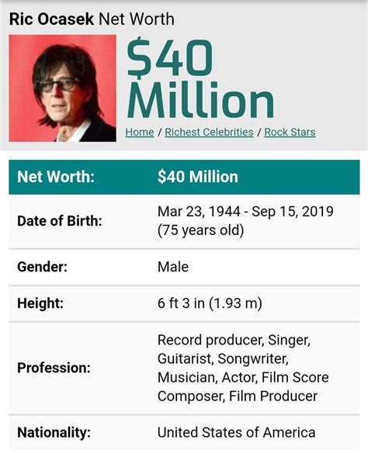Click the Date of Birth row label
Image resolution: width=368 pixels, height=453 pixels.
point(60,221)
